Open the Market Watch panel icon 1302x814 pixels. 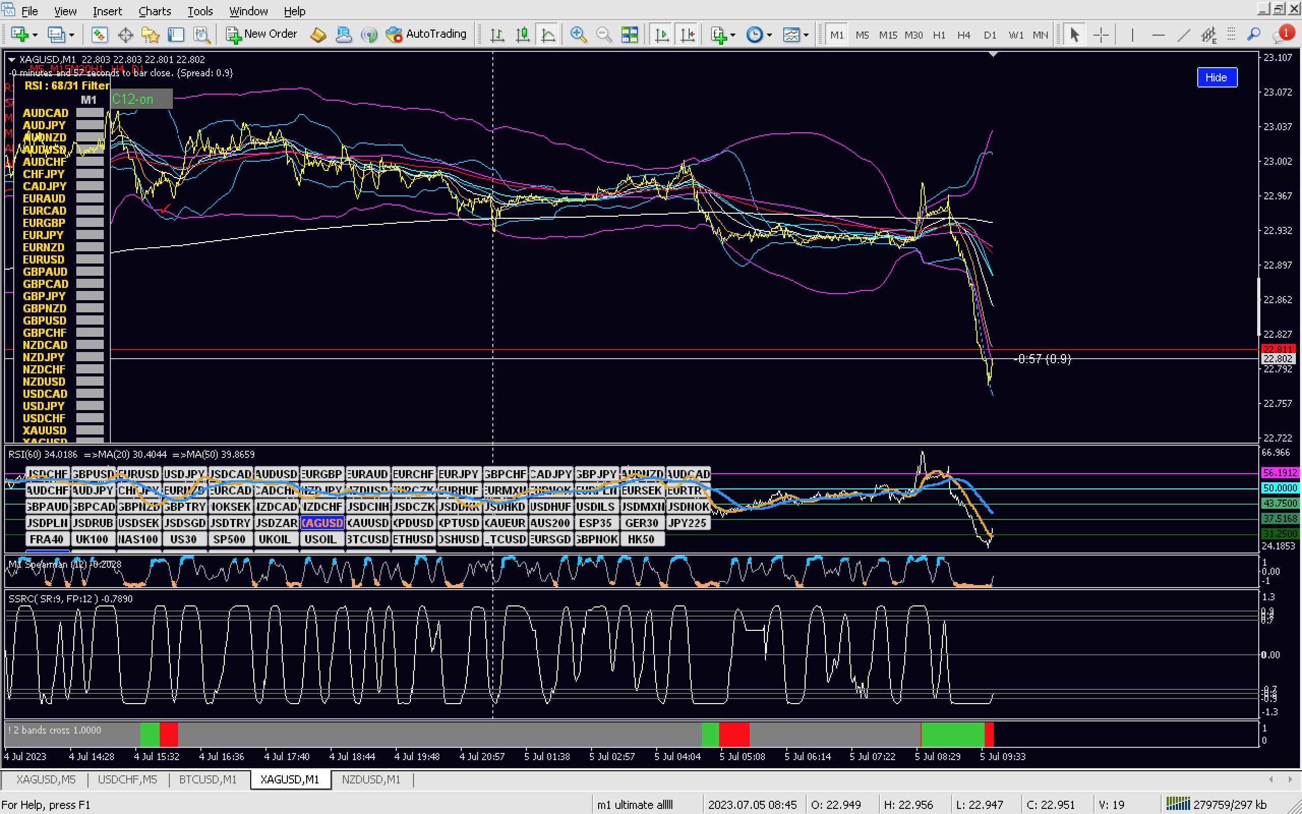tap(99, 35)
